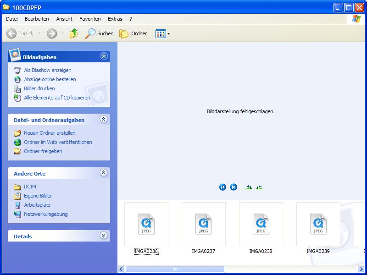Show the previous image in filmstrip
367x275 pixels.
[222, 187]
